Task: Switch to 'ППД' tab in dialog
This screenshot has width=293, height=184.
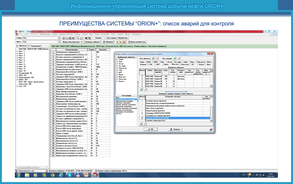Action: pyautogui.click(x=149, y=62)
